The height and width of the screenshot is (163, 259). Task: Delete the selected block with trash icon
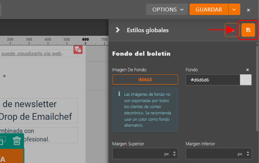17,140
